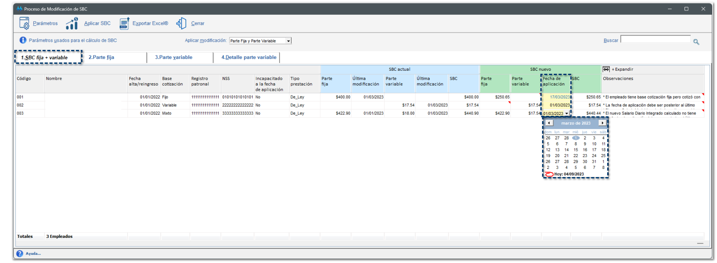Select day 15 in March calendar
Viewport: 717px width, 263px height.
pos(576,150)
